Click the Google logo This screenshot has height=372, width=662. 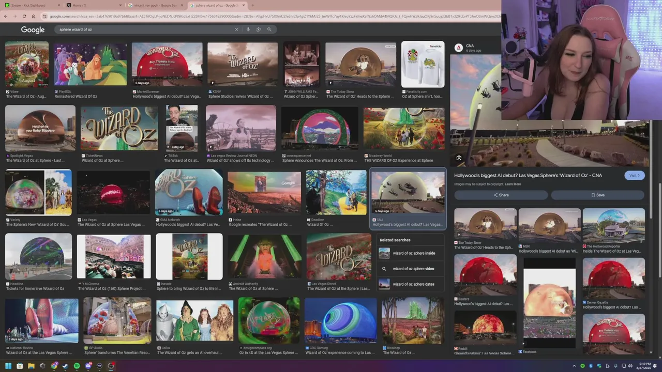[x=33, y=30]
